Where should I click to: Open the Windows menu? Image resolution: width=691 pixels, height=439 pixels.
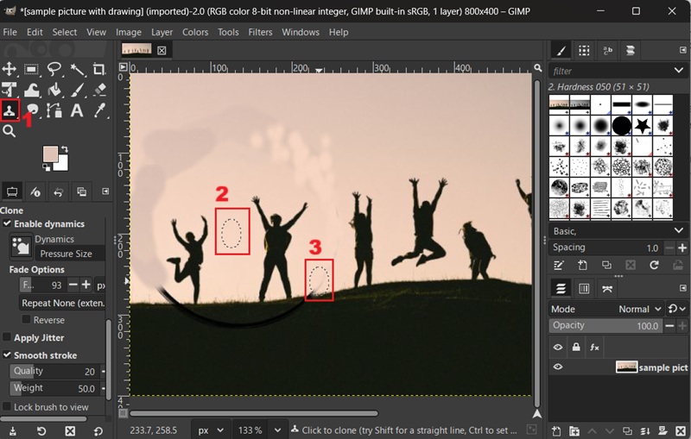pyautogui.click(x=301, y=32)
